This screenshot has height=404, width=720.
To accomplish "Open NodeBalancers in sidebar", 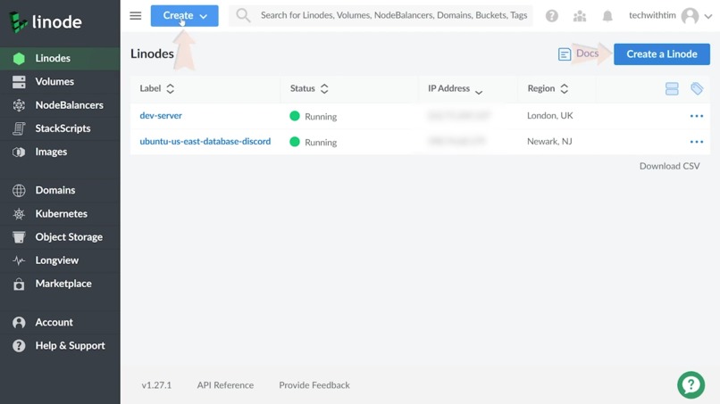I will 60,105.
